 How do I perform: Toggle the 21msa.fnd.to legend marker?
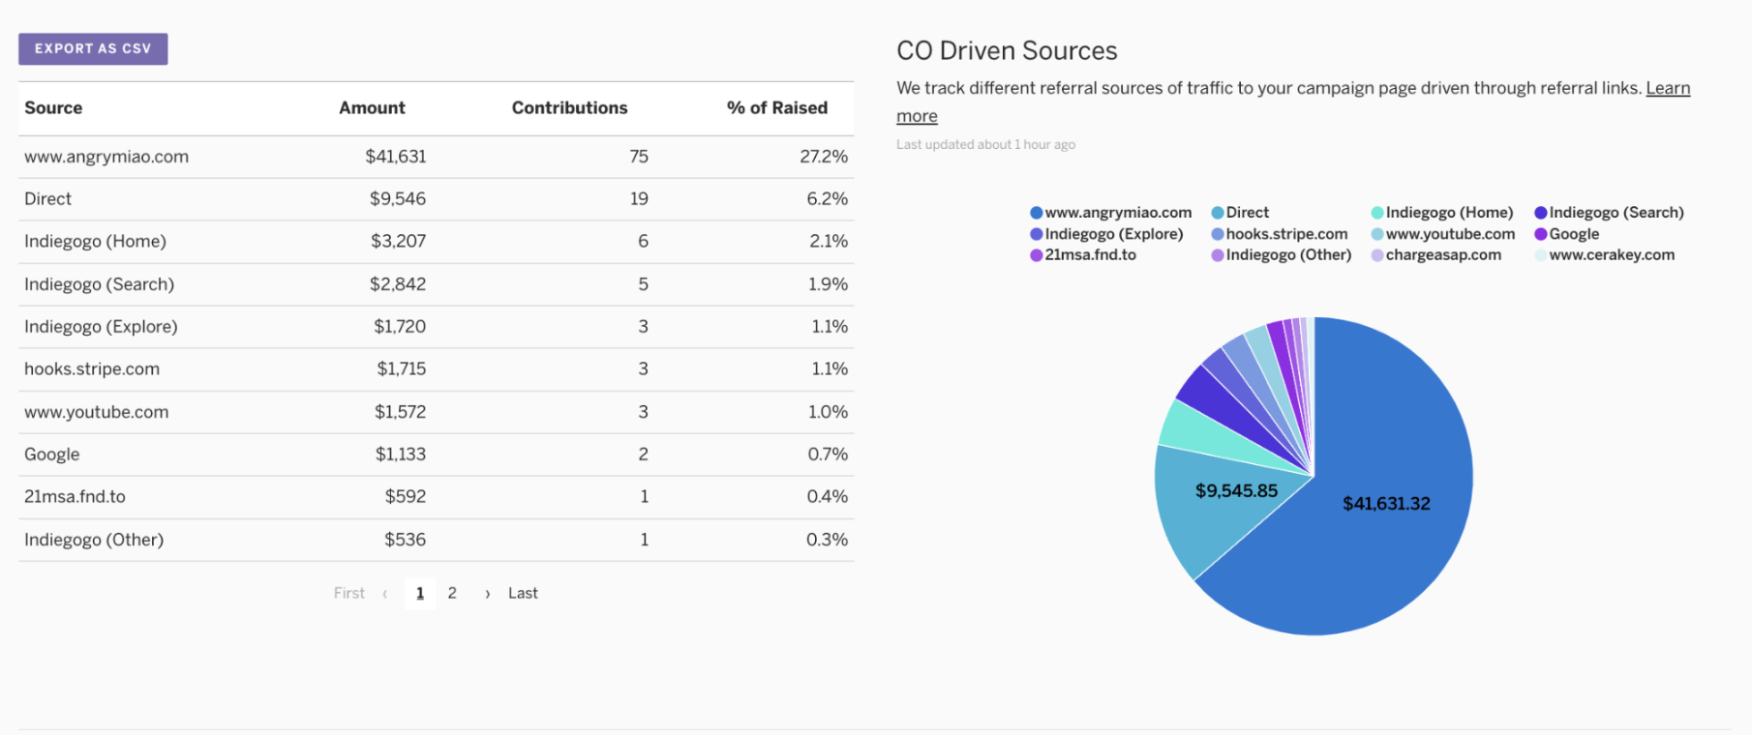tap(1037, 255)
